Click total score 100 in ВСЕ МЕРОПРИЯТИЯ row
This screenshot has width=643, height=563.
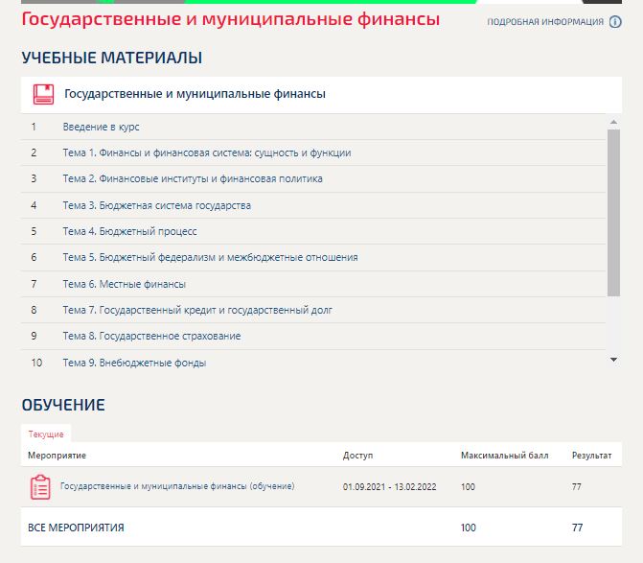tap(468, 528)
